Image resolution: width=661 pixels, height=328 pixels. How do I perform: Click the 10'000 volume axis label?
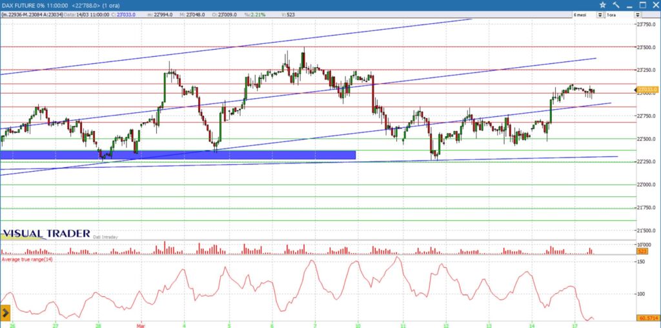click(643, 245)
